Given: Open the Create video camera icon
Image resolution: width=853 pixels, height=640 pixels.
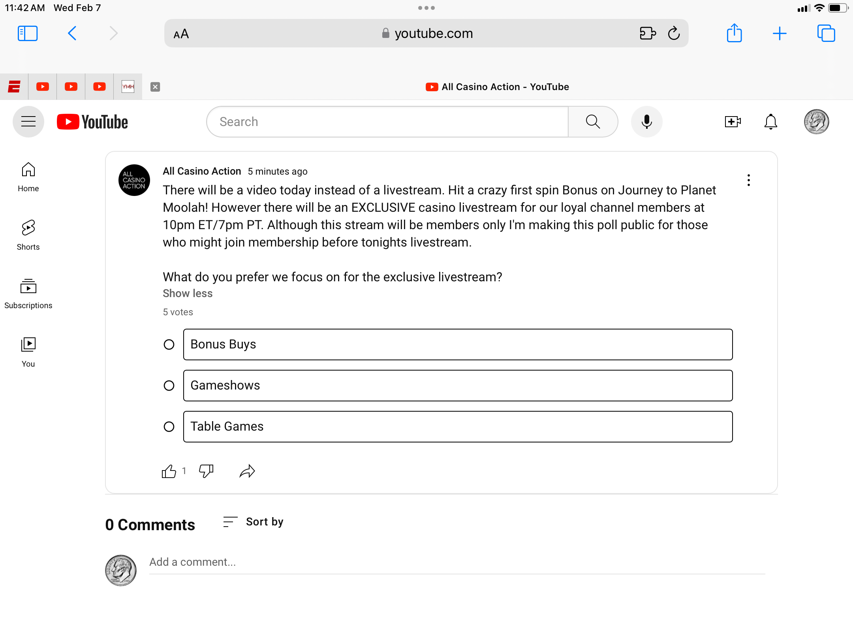Looking at the screenshot, I should click(x=733, y=122).
